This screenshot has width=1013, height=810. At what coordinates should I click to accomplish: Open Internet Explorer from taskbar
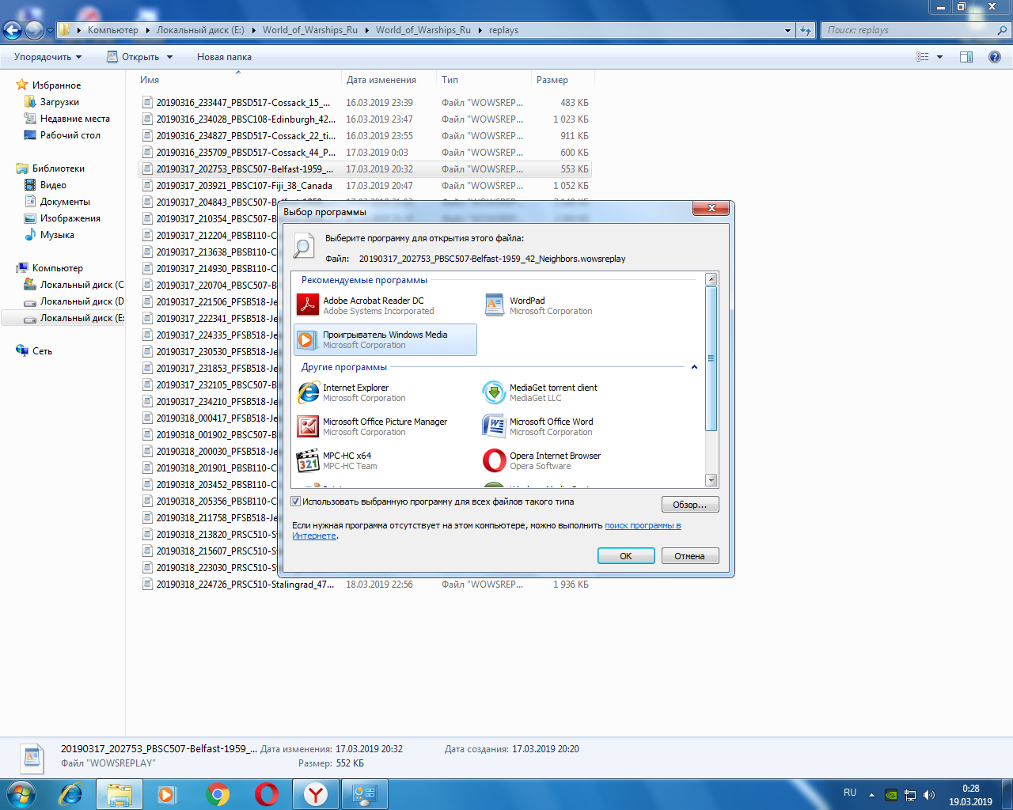(71, 794)
